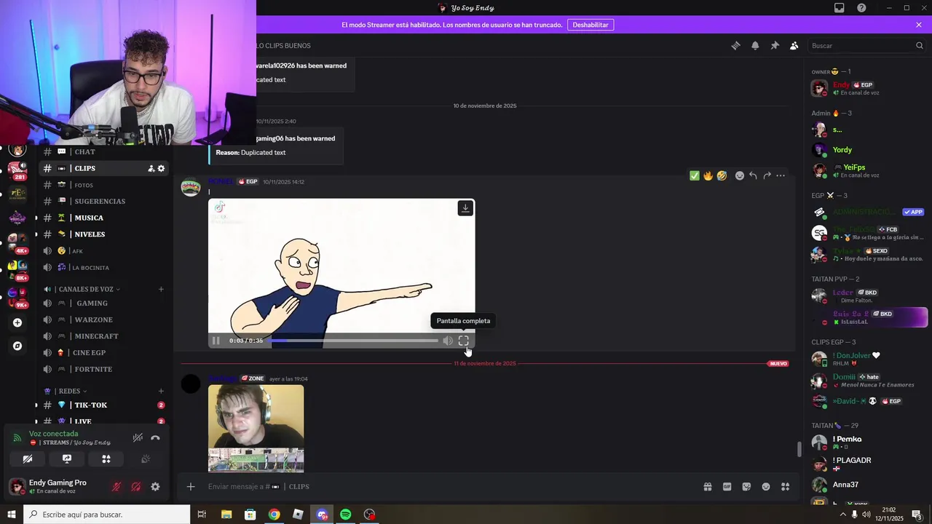Image resolution: width=932 pixels, height=524 pixels.
Task: Collapse the CANALES DE VOZ category
Action: pyautogui.click(x=84, y=289)
